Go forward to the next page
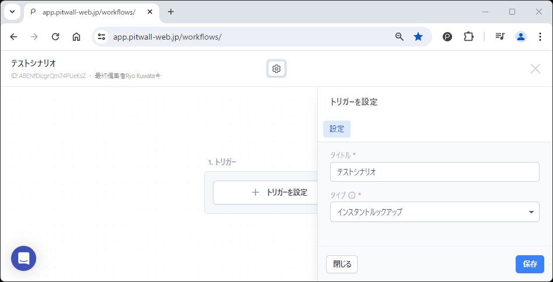This screenshot has height=282, width=553. (34, 37)
